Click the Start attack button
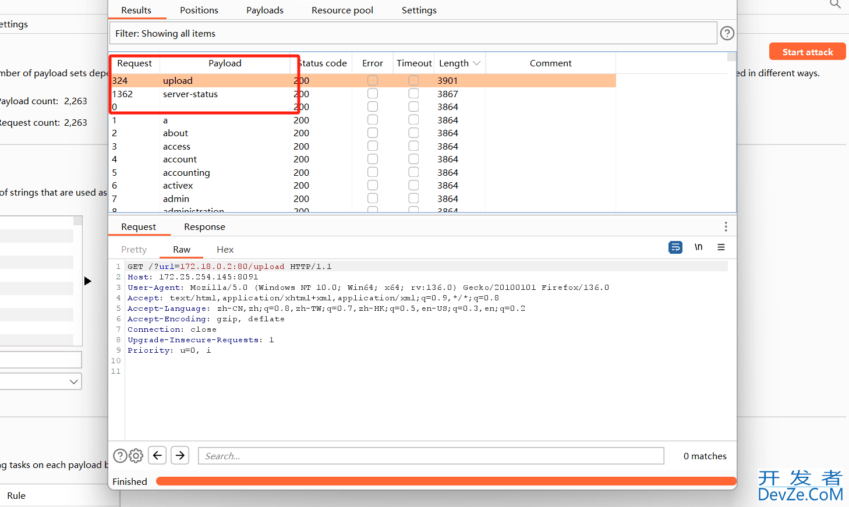This screenshot has width=849, height=507. click(x=808, y=52)
